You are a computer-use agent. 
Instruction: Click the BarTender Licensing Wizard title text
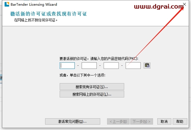[x=34, y=5]
